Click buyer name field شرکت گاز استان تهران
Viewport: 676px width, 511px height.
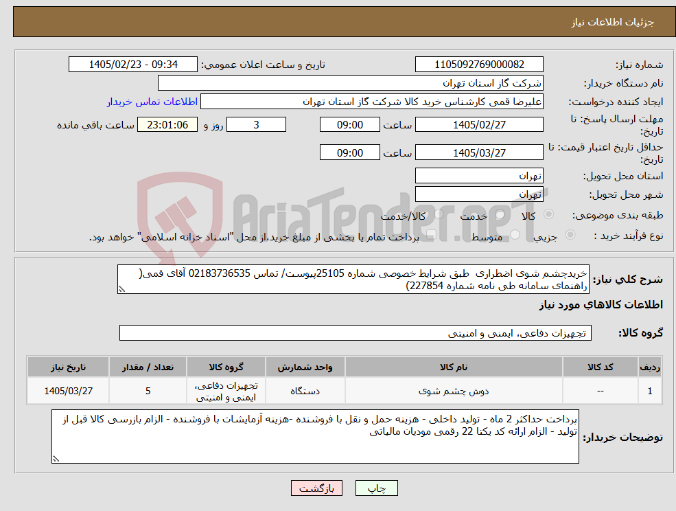click(x=351, y=83)
